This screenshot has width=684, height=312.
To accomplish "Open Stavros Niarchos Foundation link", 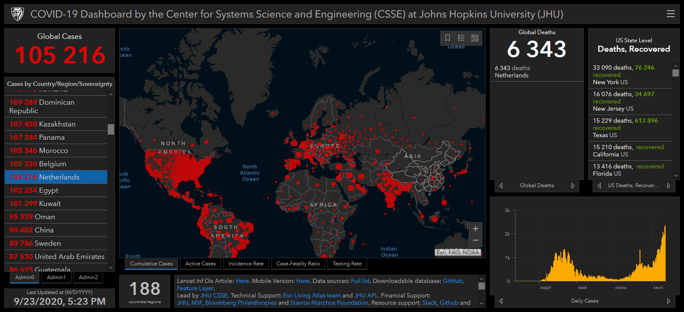I will click(329, 303).
